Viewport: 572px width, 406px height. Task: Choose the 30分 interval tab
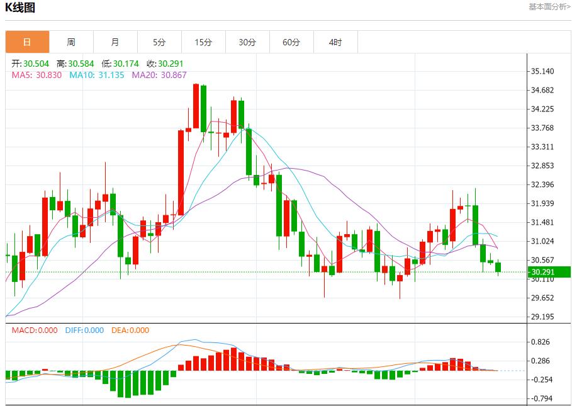pos(247,42)
